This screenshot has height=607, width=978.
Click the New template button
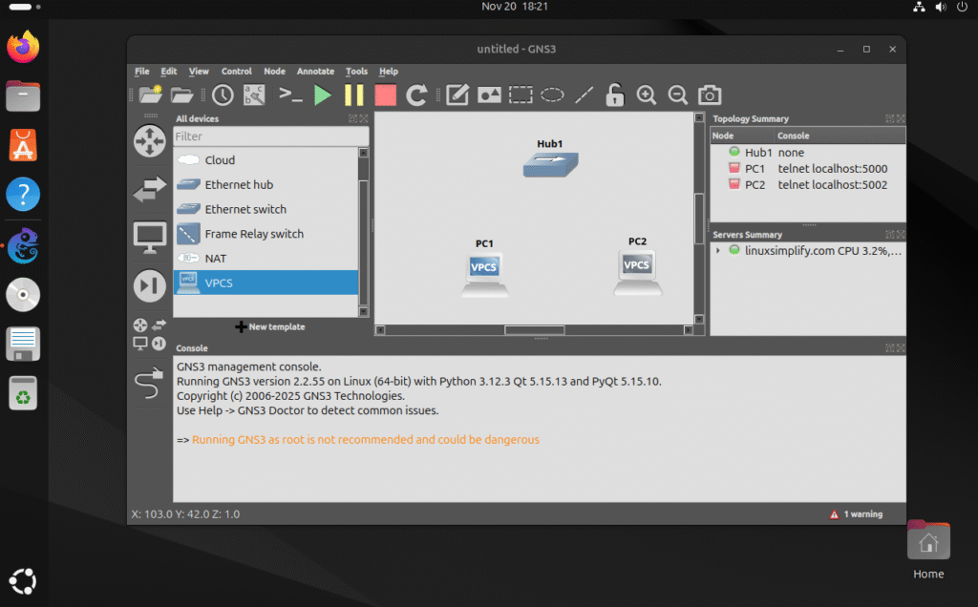tap(270, 326)
